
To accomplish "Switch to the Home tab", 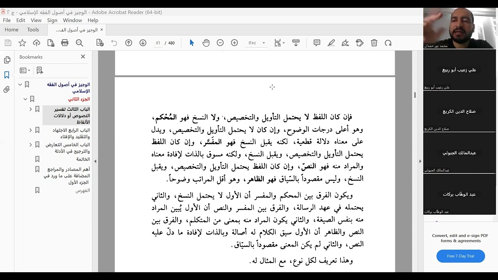I will pyautogui.click(x=11, y=30).
